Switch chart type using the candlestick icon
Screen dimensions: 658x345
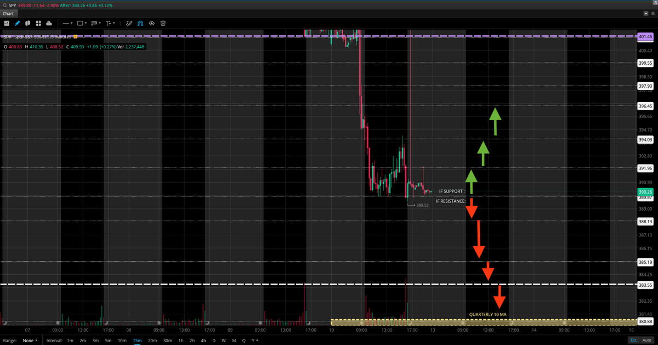click(x=27, y=24)
